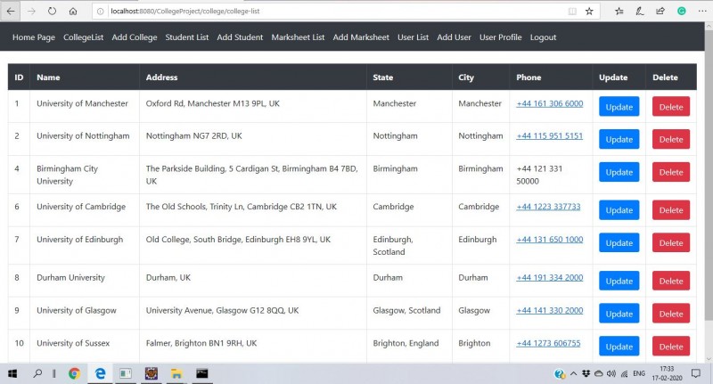The height and width of the screenshot is (384, 713).
Task: Update the Durham University row
Action: (x=619, y=281)
